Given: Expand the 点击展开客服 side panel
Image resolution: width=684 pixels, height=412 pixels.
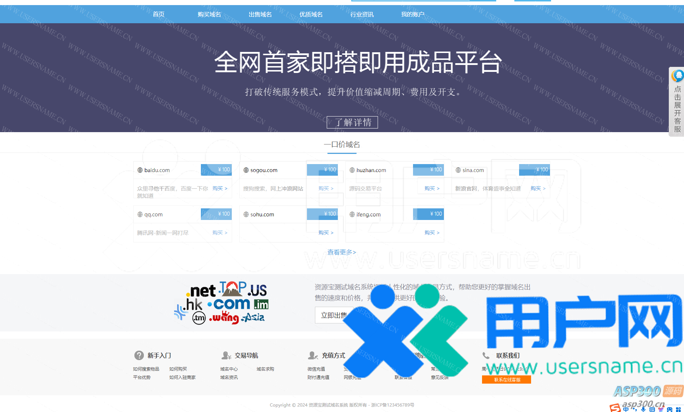Looking at the screenshot, I should click(x=677, y=102).
